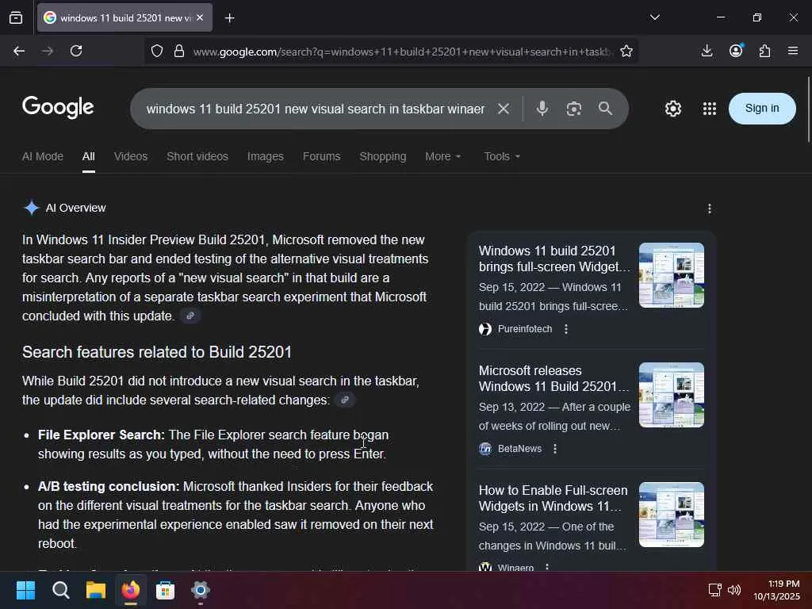Open Google quick settings gear
The width and height of the screenshot is (812, 609).
673,109
